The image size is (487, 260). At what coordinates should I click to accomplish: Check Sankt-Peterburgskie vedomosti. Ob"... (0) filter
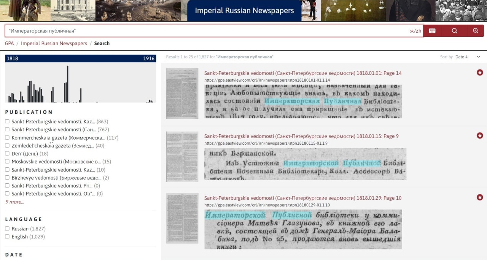pyautogui.click(x=7, y=194)
